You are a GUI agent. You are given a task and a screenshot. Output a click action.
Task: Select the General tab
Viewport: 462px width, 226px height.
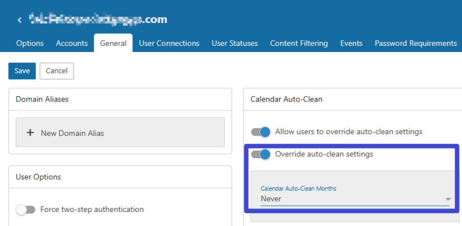113,43
